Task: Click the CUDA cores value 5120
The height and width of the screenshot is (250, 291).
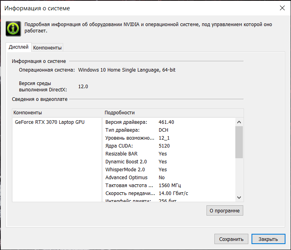Action: point(164,146)
